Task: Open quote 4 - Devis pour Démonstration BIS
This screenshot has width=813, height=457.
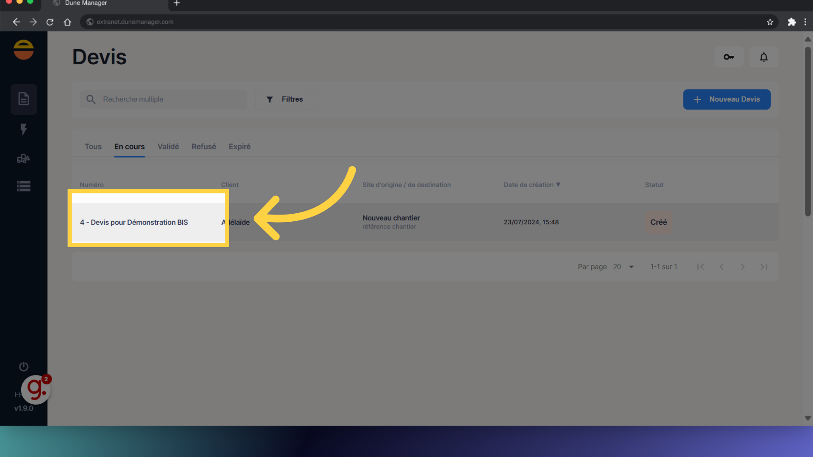Action: pos(134,223)
